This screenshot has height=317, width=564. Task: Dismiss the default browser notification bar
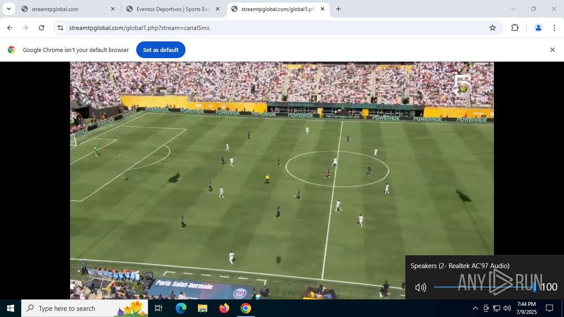click(x=552, y=50)
